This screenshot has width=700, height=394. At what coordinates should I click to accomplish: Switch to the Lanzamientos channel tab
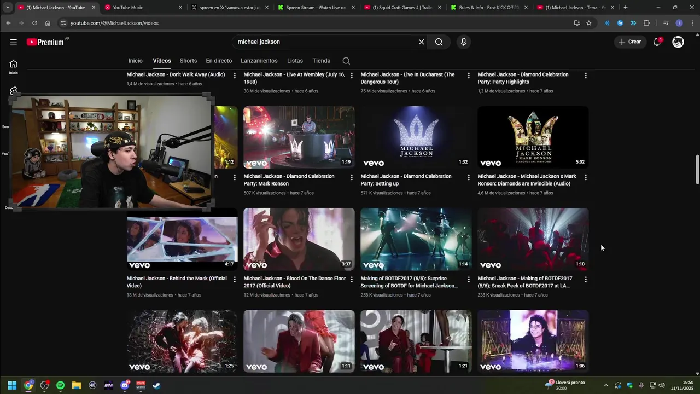(x=259, y=61)
